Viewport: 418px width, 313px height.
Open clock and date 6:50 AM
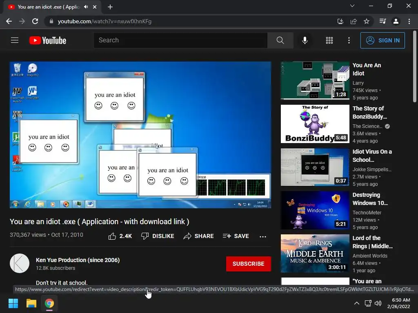tap(399, 303)
